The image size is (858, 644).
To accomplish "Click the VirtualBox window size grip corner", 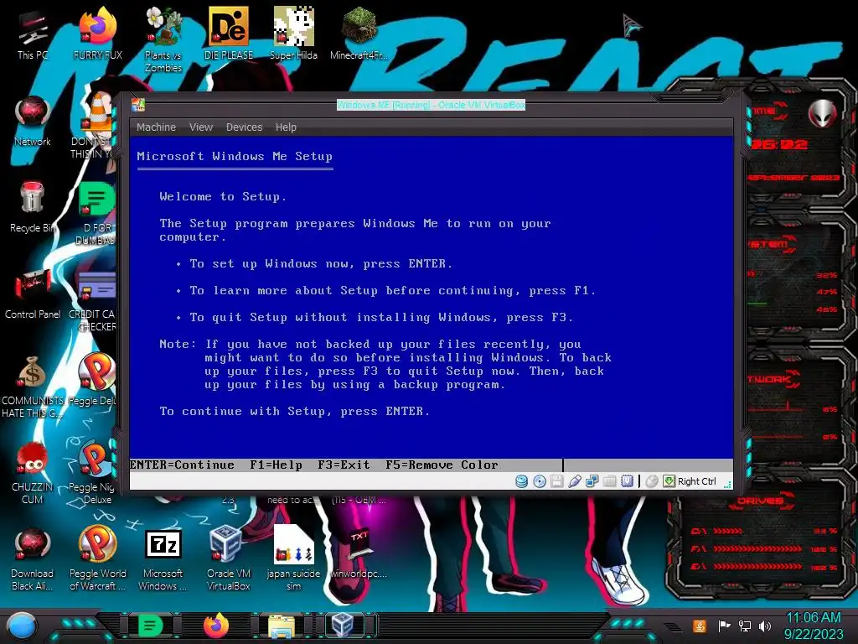I will [728, 485].
